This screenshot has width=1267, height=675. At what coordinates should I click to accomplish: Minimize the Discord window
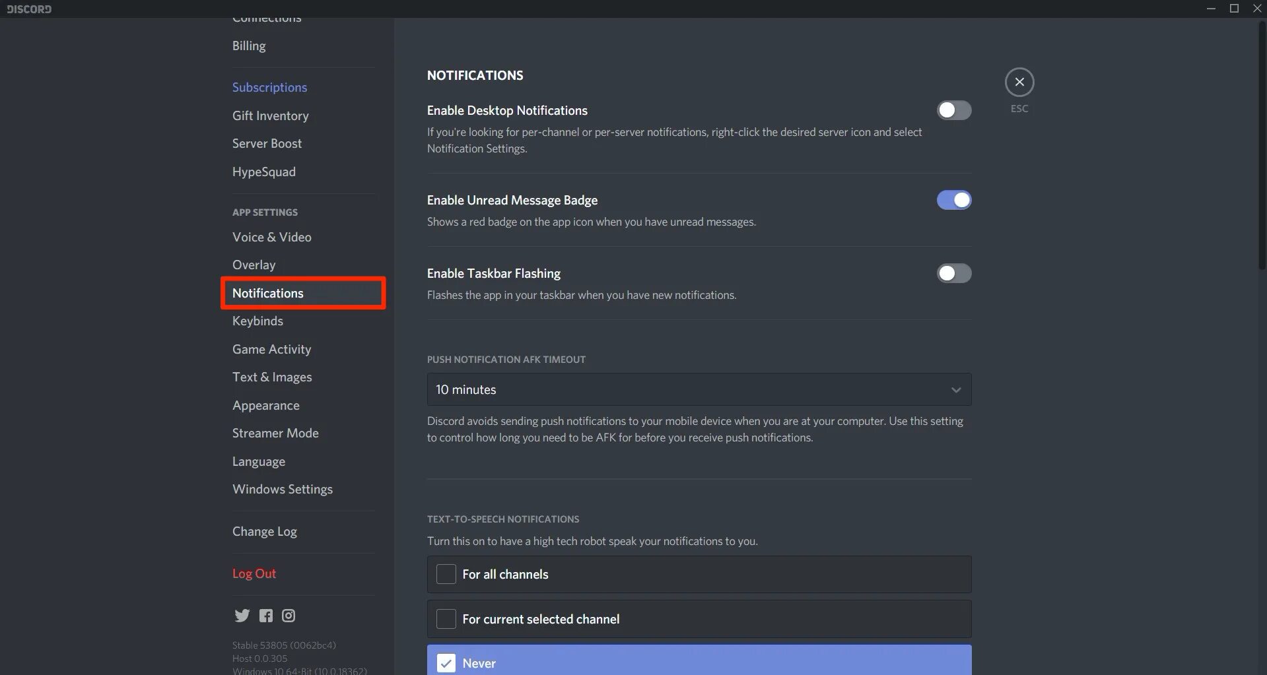(1211, 9)
